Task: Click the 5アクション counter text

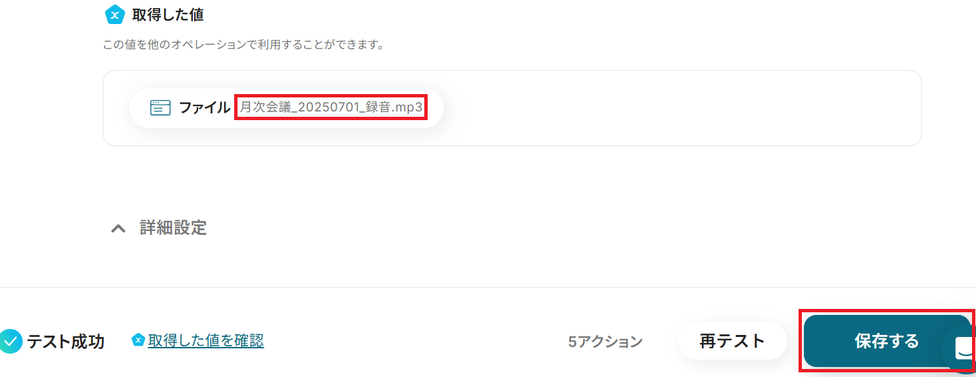Action: 605,342
